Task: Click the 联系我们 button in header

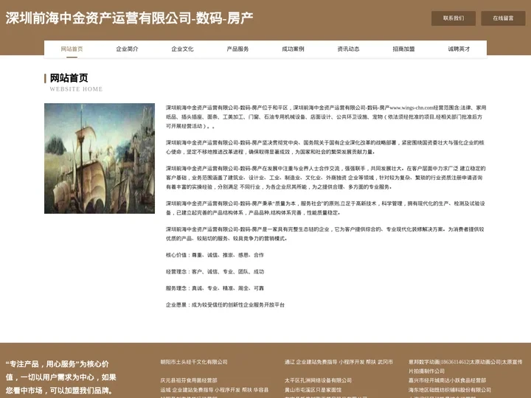Action: 453,18
